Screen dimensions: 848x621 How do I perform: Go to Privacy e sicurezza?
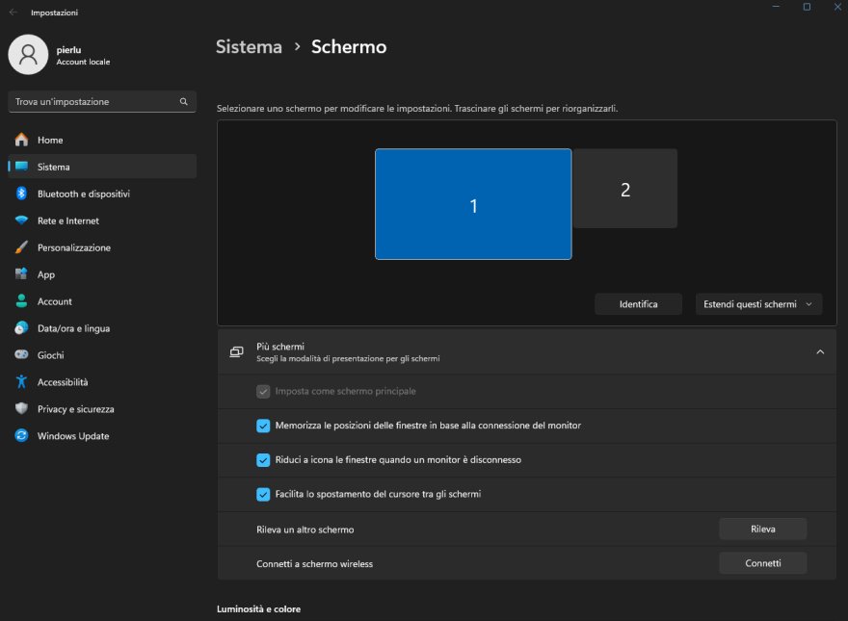(x=102, y=408)
